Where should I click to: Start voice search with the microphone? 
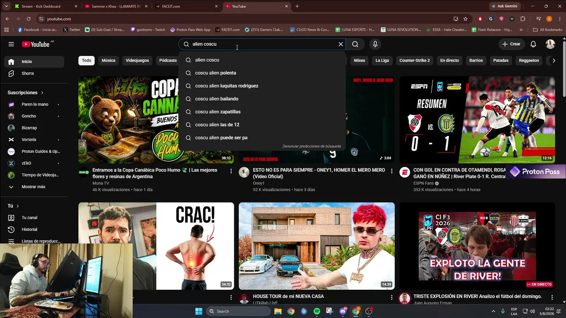coord(375,44)
